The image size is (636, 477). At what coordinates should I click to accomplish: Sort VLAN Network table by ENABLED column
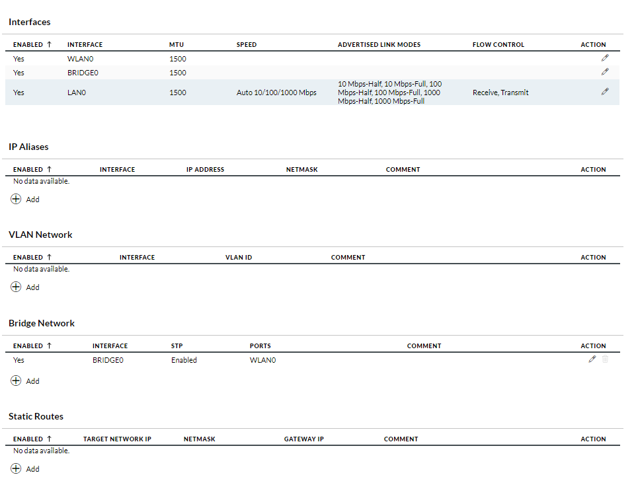32,258
